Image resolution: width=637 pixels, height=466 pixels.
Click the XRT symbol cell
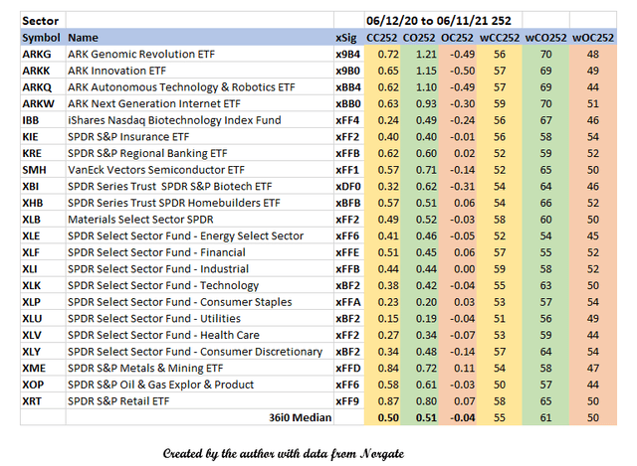click(x=43, y=401)
